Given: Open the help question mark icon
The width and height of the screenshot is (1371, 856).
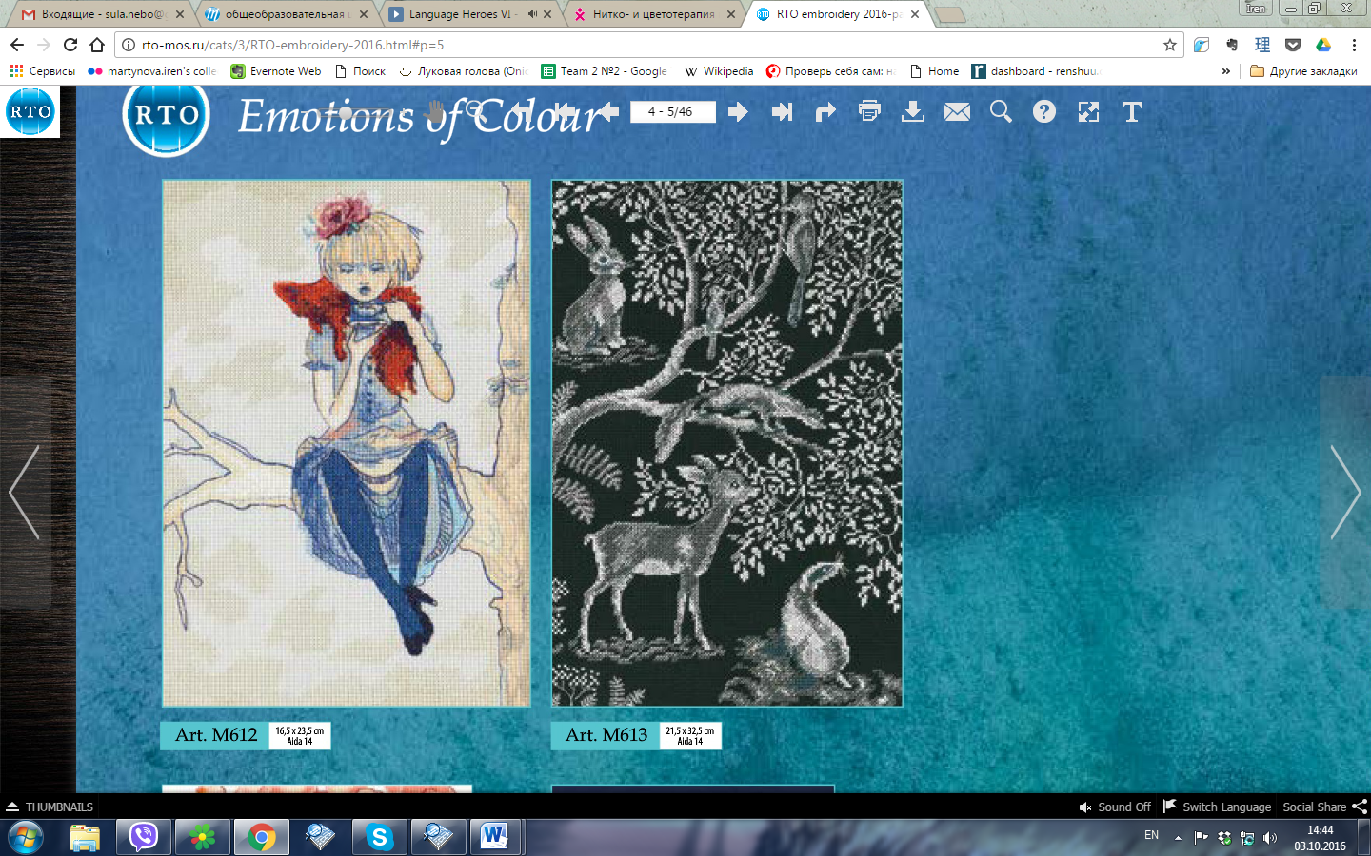Looking at the screenshot, I should pos(1044,112).
